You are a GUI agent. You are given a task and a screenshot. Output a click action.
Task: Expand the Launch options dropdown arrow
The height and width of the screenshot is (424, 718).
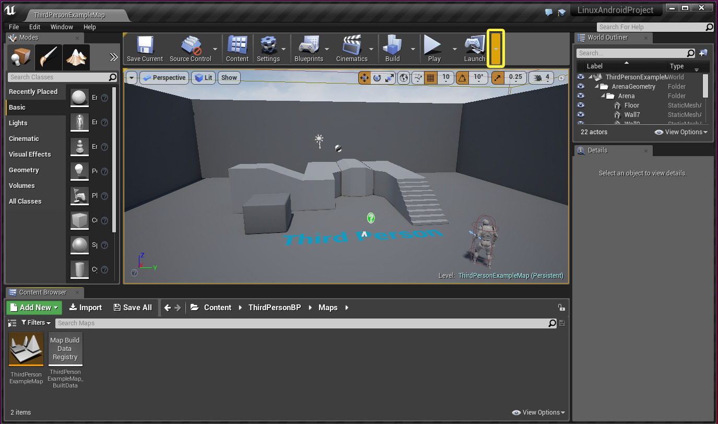pyautogui.click(x=496, y=49)
